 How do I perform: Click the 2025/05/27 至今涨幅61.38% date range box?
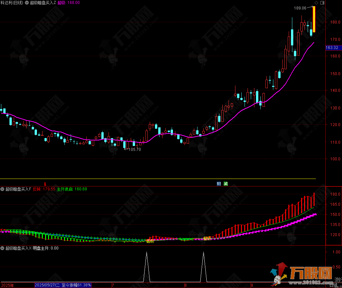pos(63,285)
